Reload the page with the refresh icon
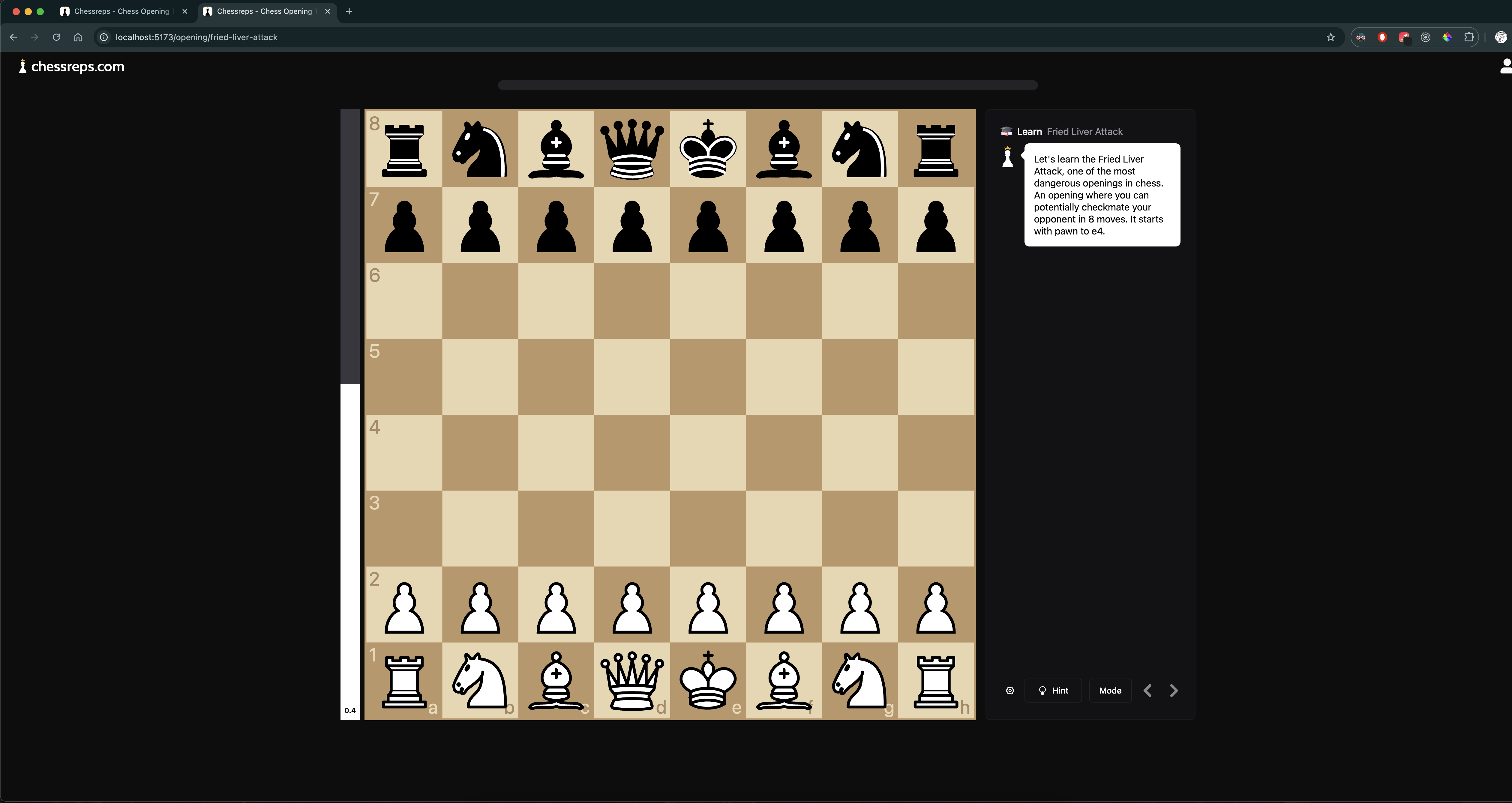The width and height of the screenshot is (1512, 803). coord(56,37)
